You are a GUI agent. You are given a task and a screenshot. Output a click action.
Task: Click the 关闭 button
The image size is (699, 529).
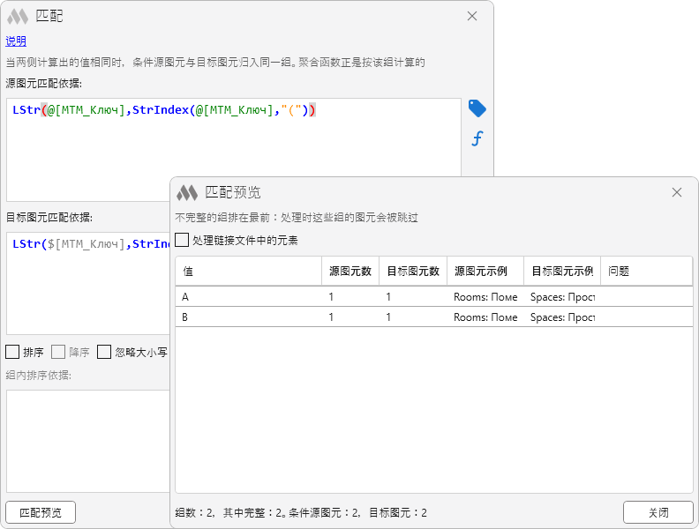(x=658, y=512)
